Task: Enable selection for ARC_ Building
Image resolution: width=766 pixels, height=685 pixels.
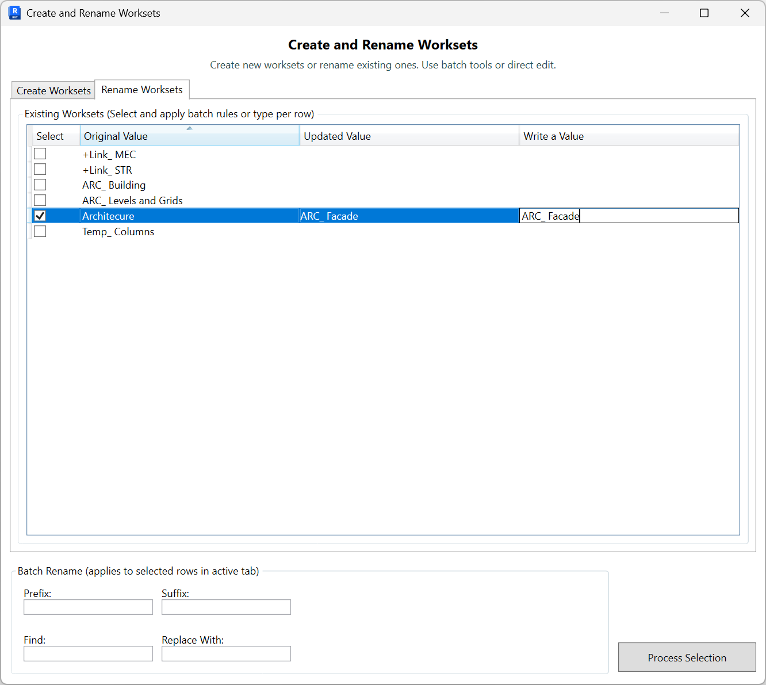Action: pyautogui.click(x=40, y=184)
